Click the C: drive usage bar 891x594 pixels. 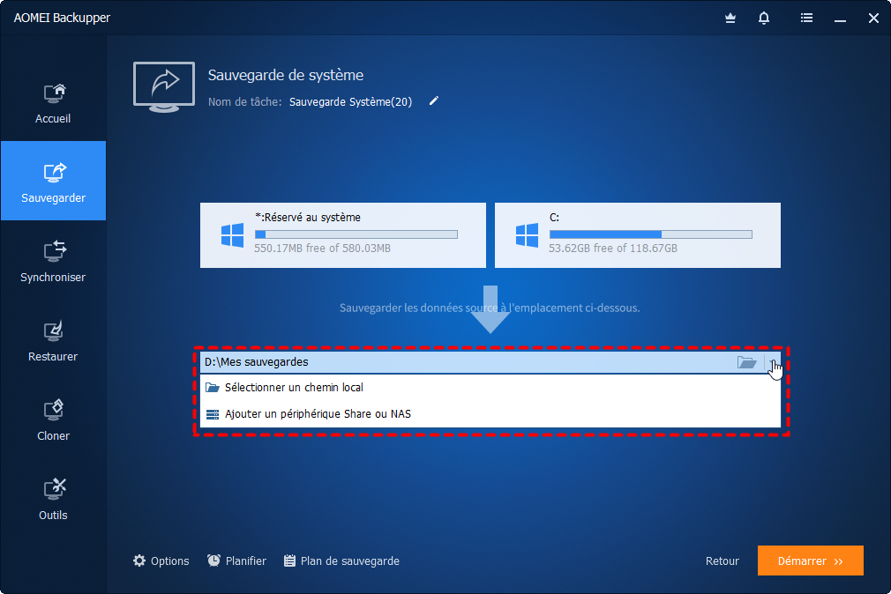[651, 234]
